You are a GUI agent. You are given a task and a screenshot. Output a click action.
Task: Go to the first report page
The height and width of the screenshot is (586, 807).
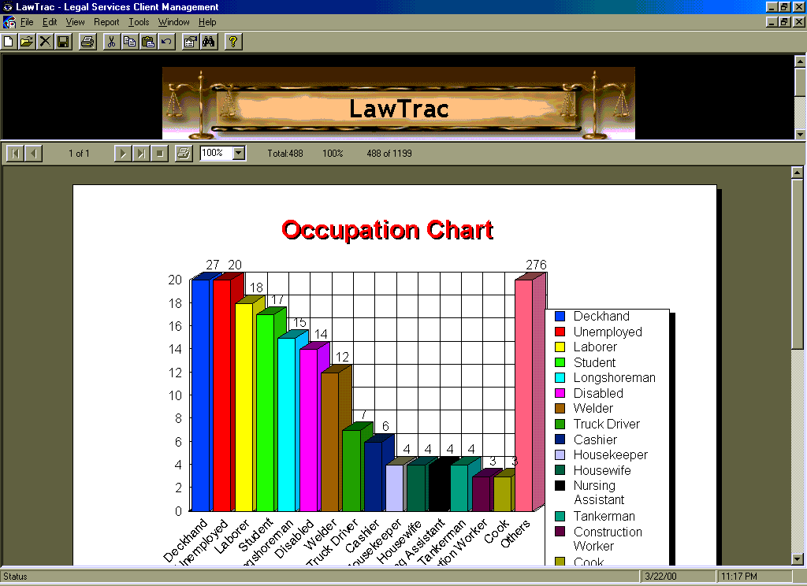click(16, 154)
